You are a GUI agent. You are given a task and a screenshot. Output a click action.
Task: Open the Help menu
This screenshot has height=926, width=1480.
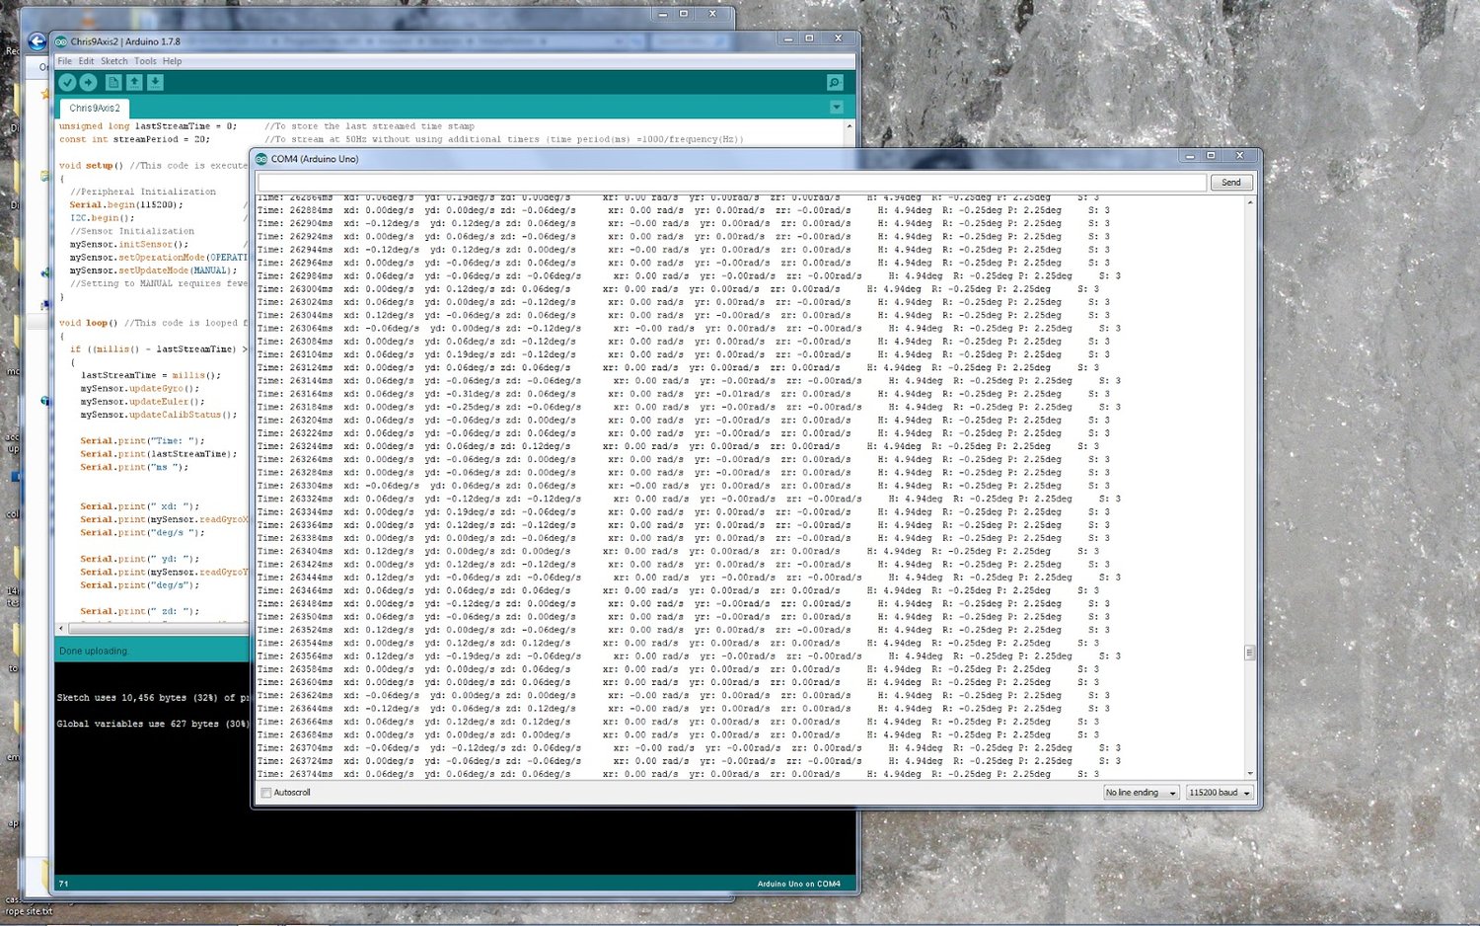point(173,61)
